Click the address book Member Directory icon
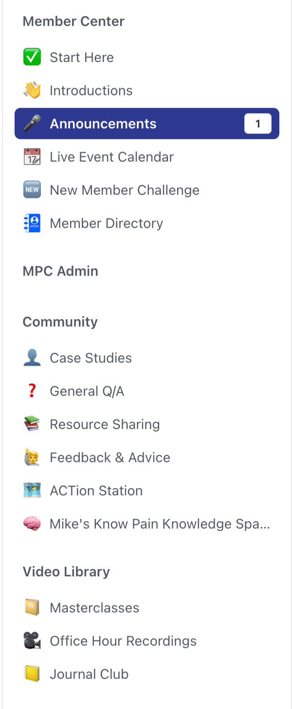This screenshot has width=292, height=709. [32, 223]
